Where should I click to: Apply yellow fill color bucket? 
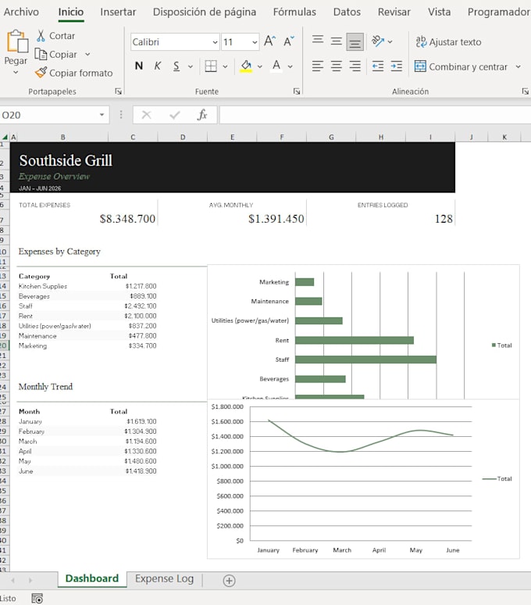coord(246,66)
